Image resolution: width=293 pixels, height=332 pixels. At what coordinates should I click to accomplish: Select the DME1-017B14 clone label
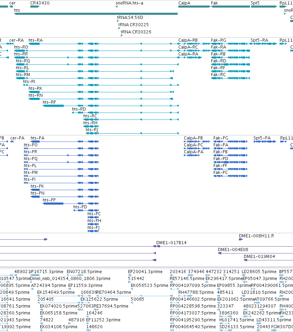coord(171,243)
